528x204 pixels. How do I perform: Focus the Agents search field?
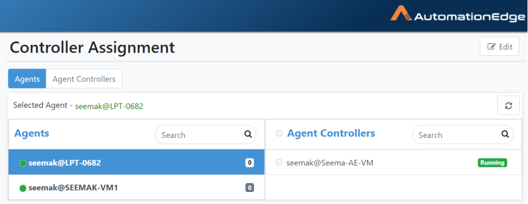pos(205,135)
